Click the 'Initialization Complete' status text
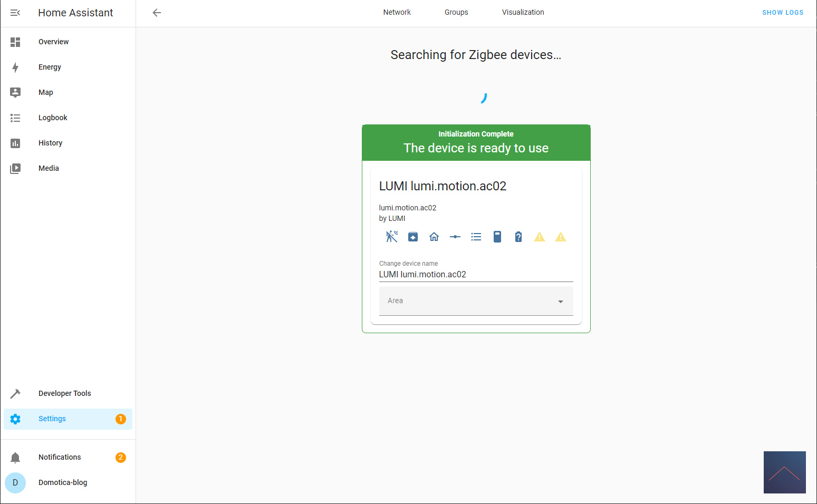The image size is (817, 504). 476,134
